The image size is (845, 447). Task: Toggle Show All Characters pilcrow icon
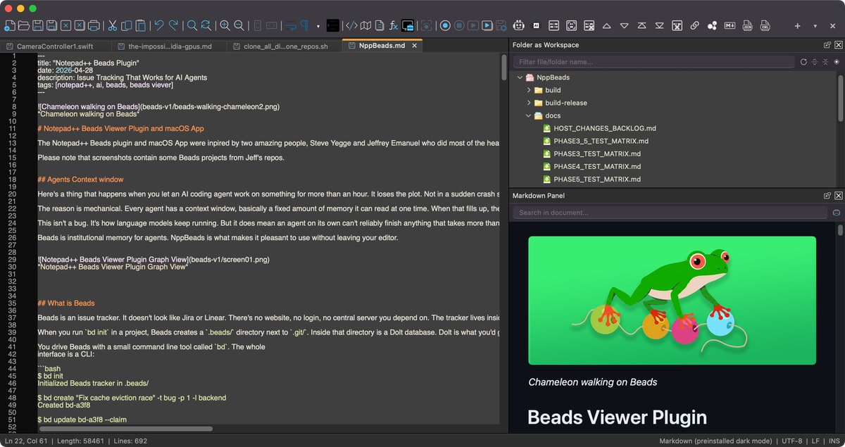[x=305, y=26]
